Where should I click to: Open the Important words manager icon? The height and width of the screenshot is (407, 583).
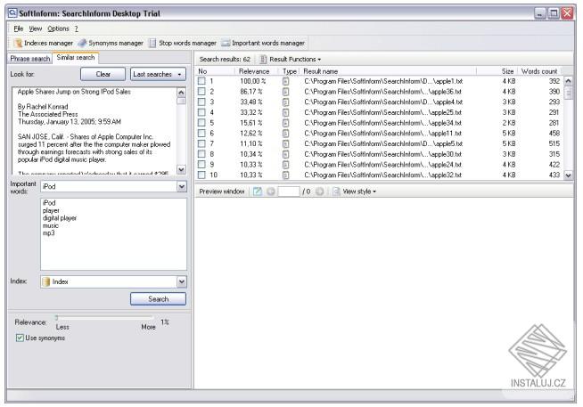(226, 43)
